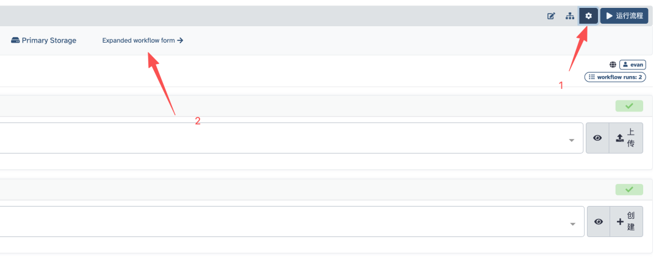Expand the first input dataset dropdown arrow

[572, 141]
